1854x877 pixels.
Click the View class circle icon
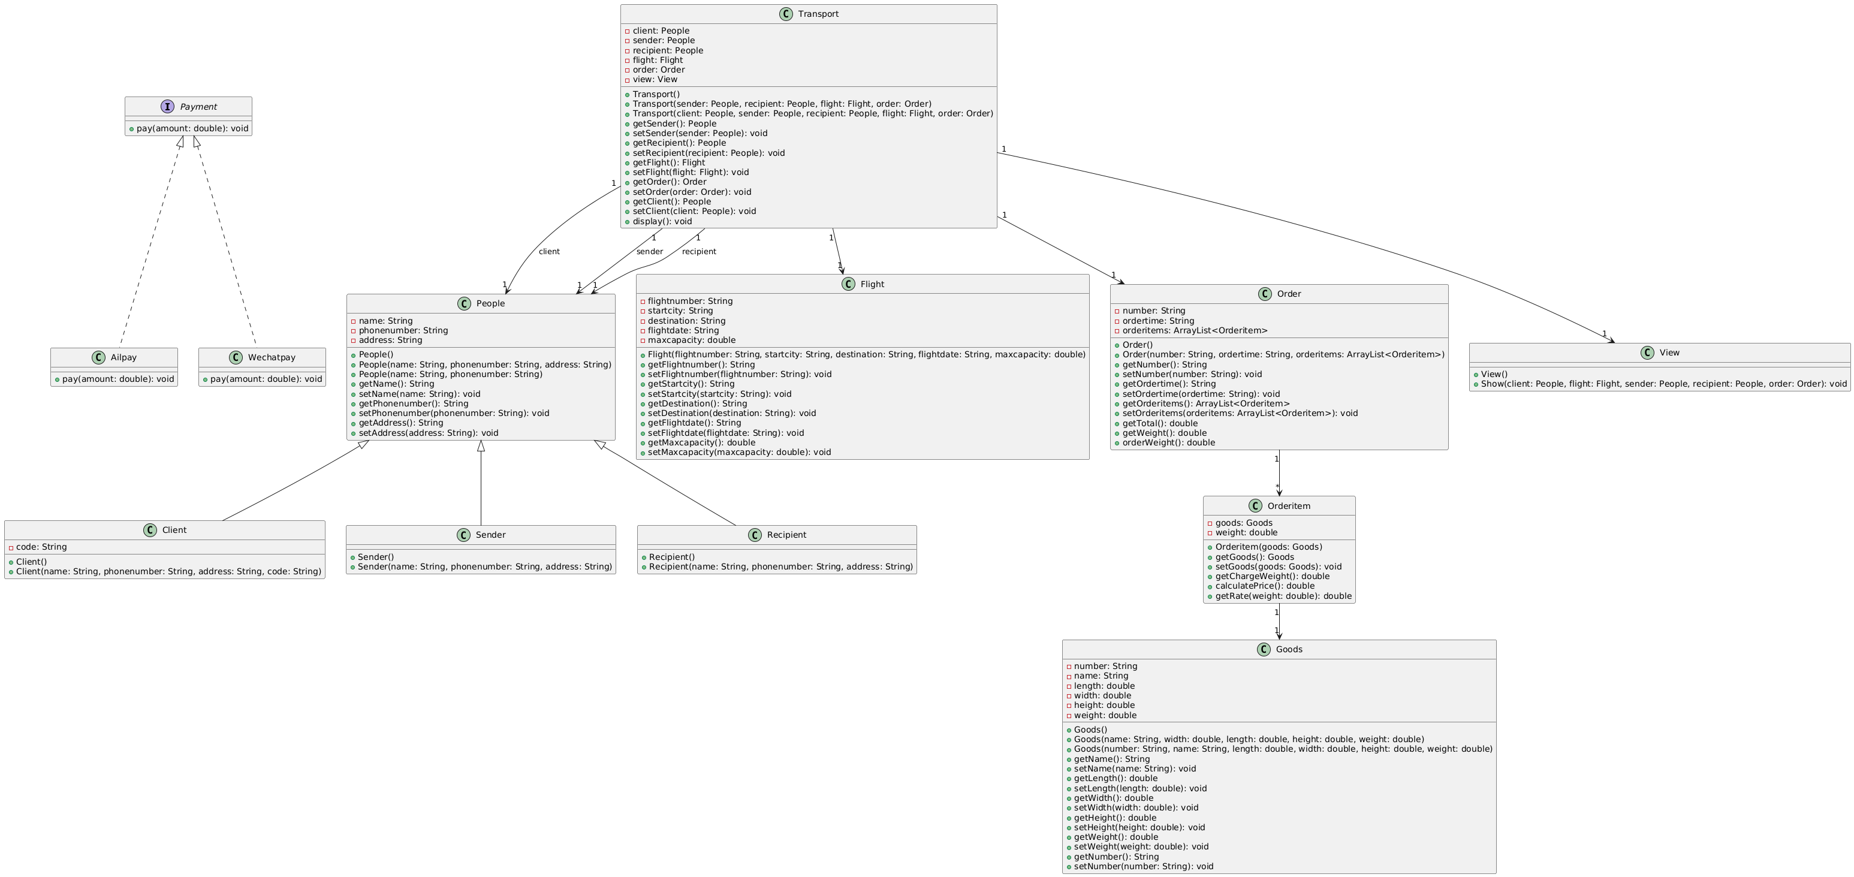click(x=1647, y=353)
